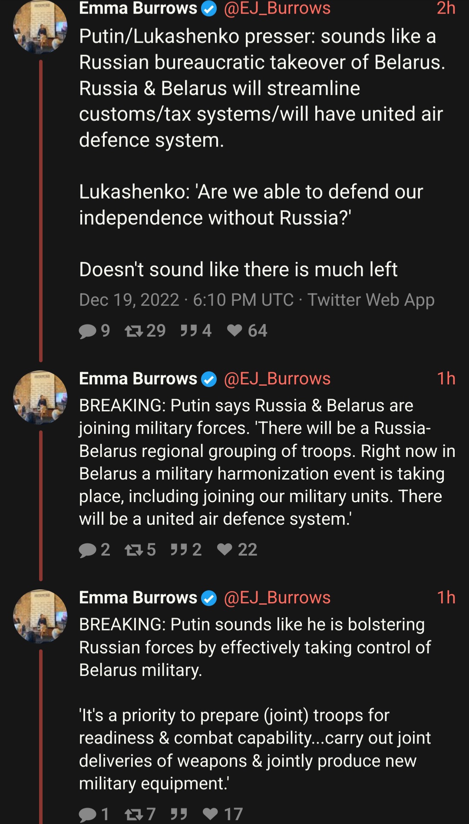Click the quote icon on the last tweet
469x824 pixels.
point(179,814)
